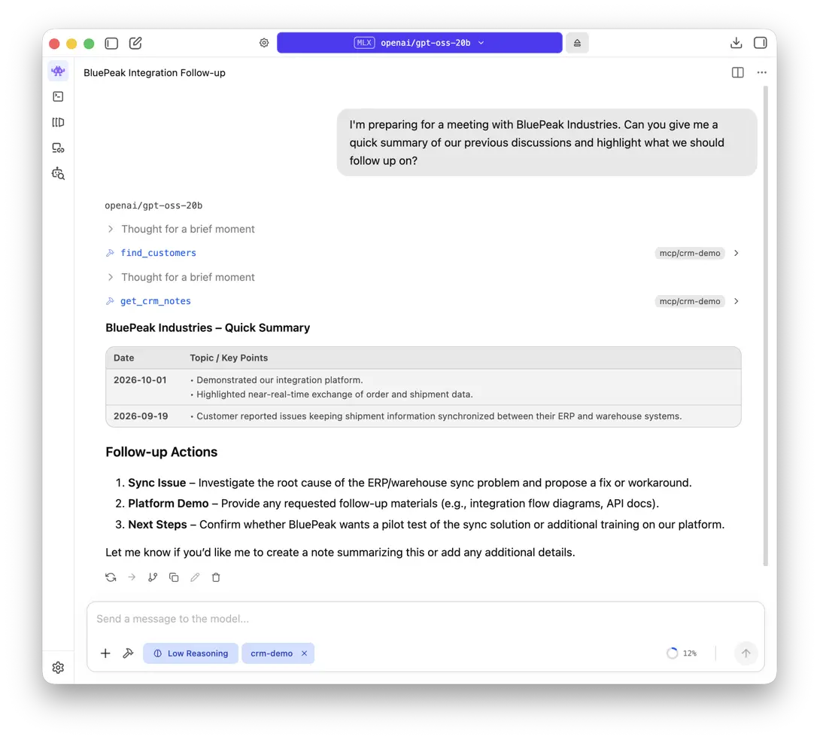Open the get_crm_notes tool call
The height and width of the screenshot is (740, 820).
[x=155, y=301]
